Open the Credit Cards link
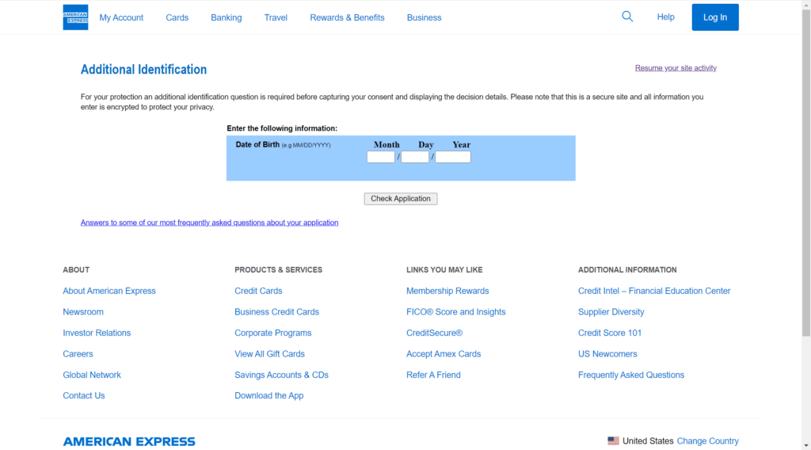Viewport: 811px width, 450px height. (258, 291)
